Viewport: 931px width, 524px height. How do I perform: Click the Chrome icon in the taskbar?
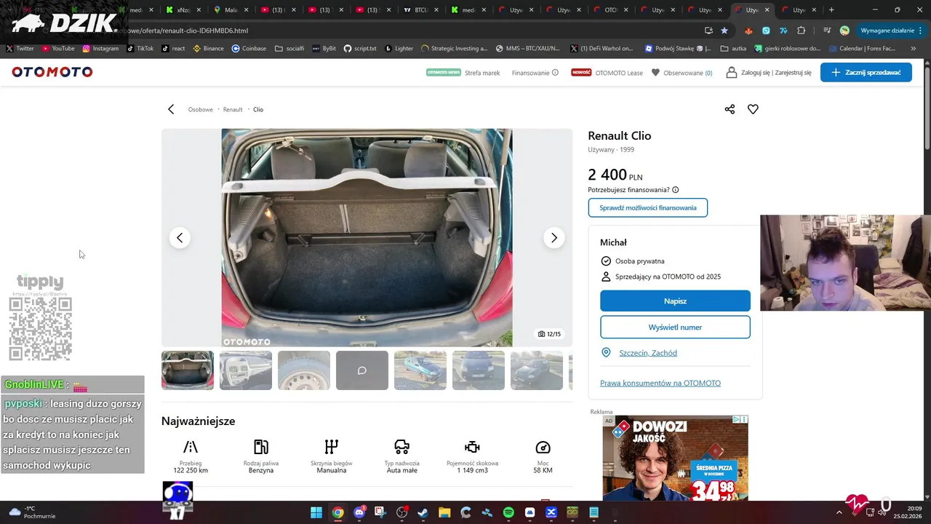click(337, 512)
